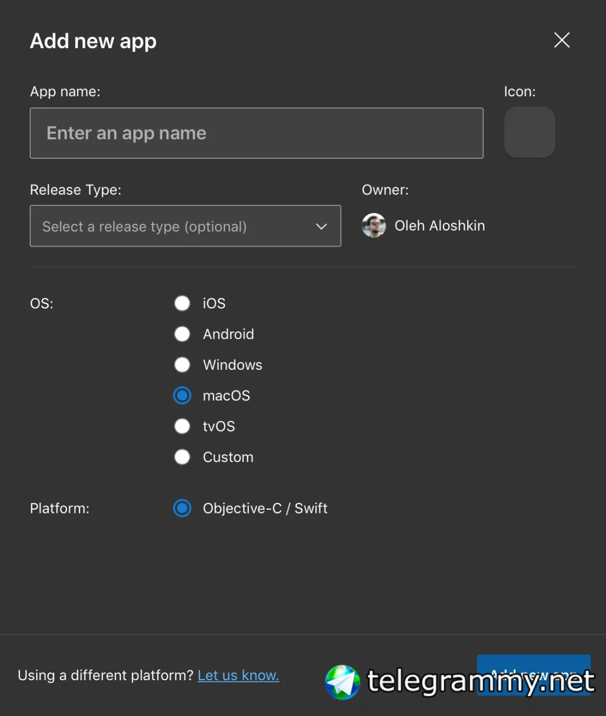
Task: Click the Oleh Aloshkin owner name
Action: [439, 225]
